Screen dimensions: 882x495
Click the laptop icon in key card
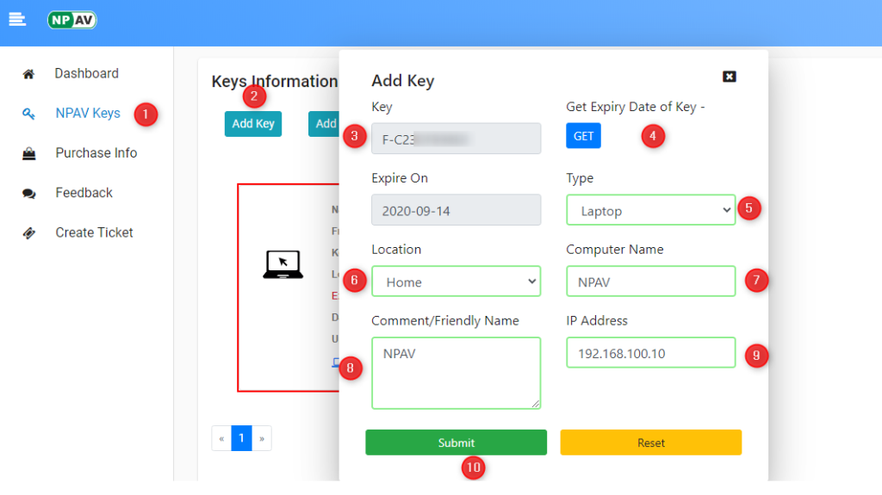[282, 264]
